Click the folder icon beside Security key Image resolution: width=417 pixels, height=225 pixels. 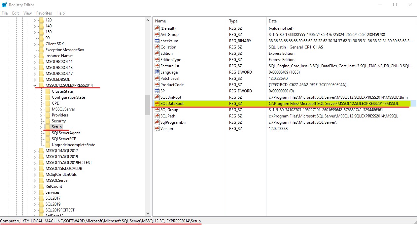pyautogui.click(x=48, y=121)
